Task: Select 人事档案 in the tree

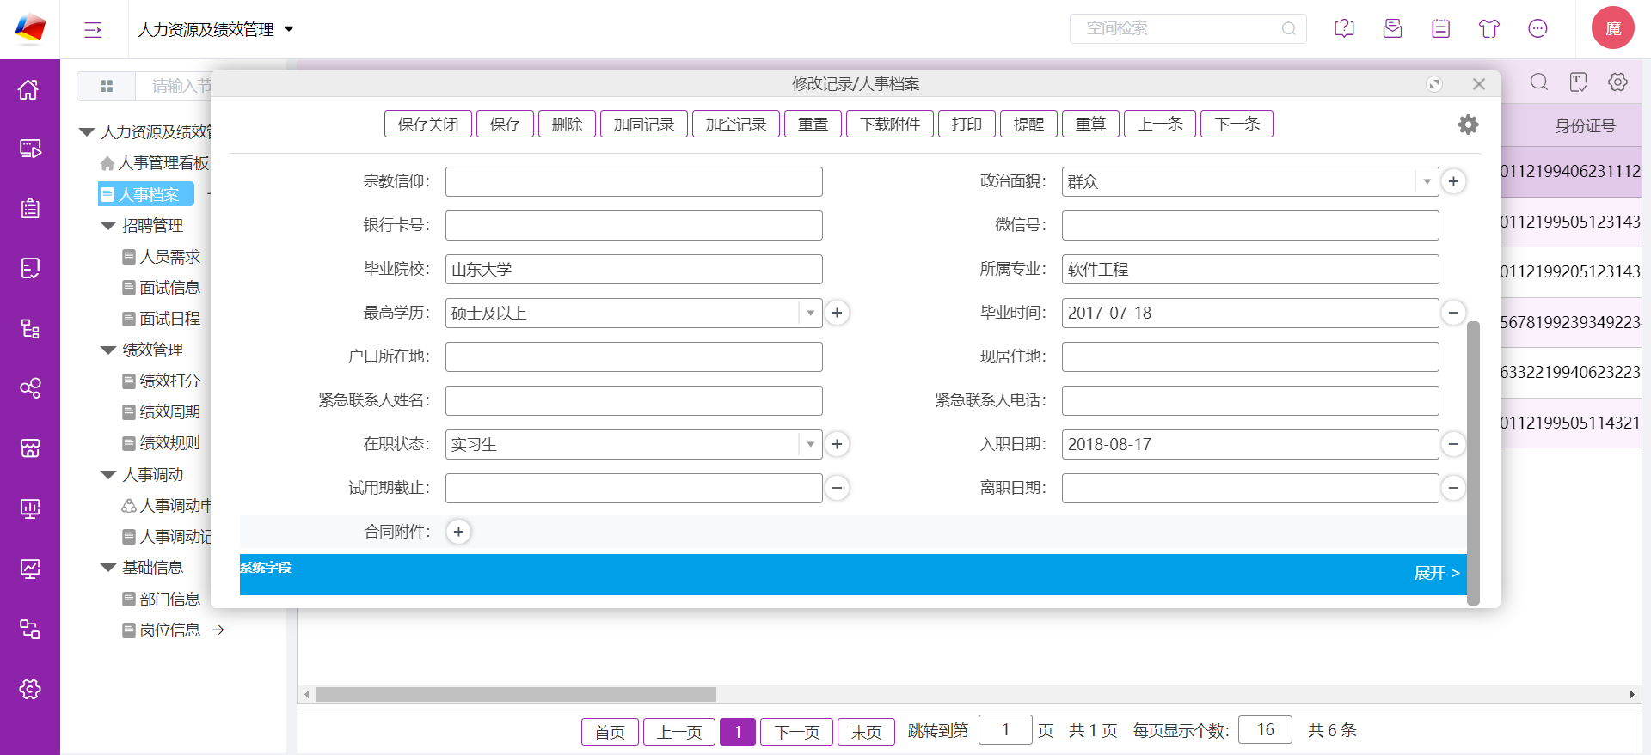Action: [146, 194]
